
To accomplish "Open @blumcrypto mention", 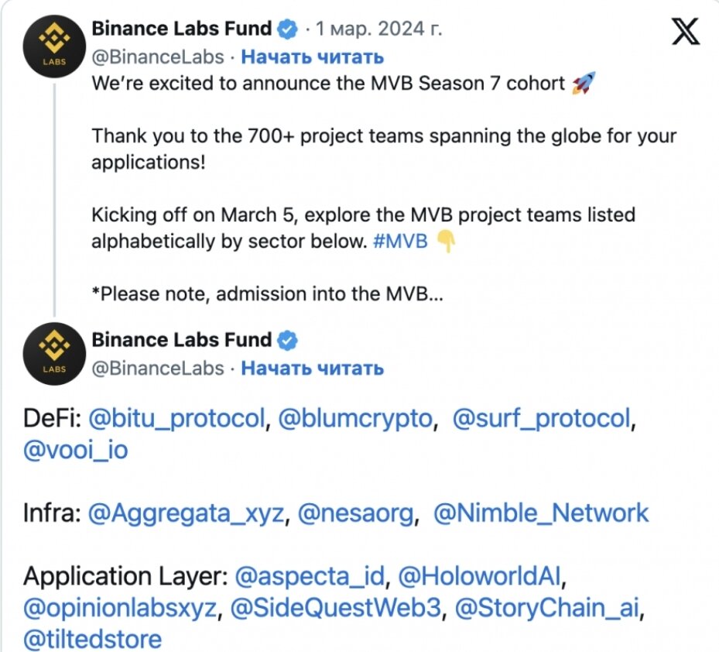I will pos(356,419).
